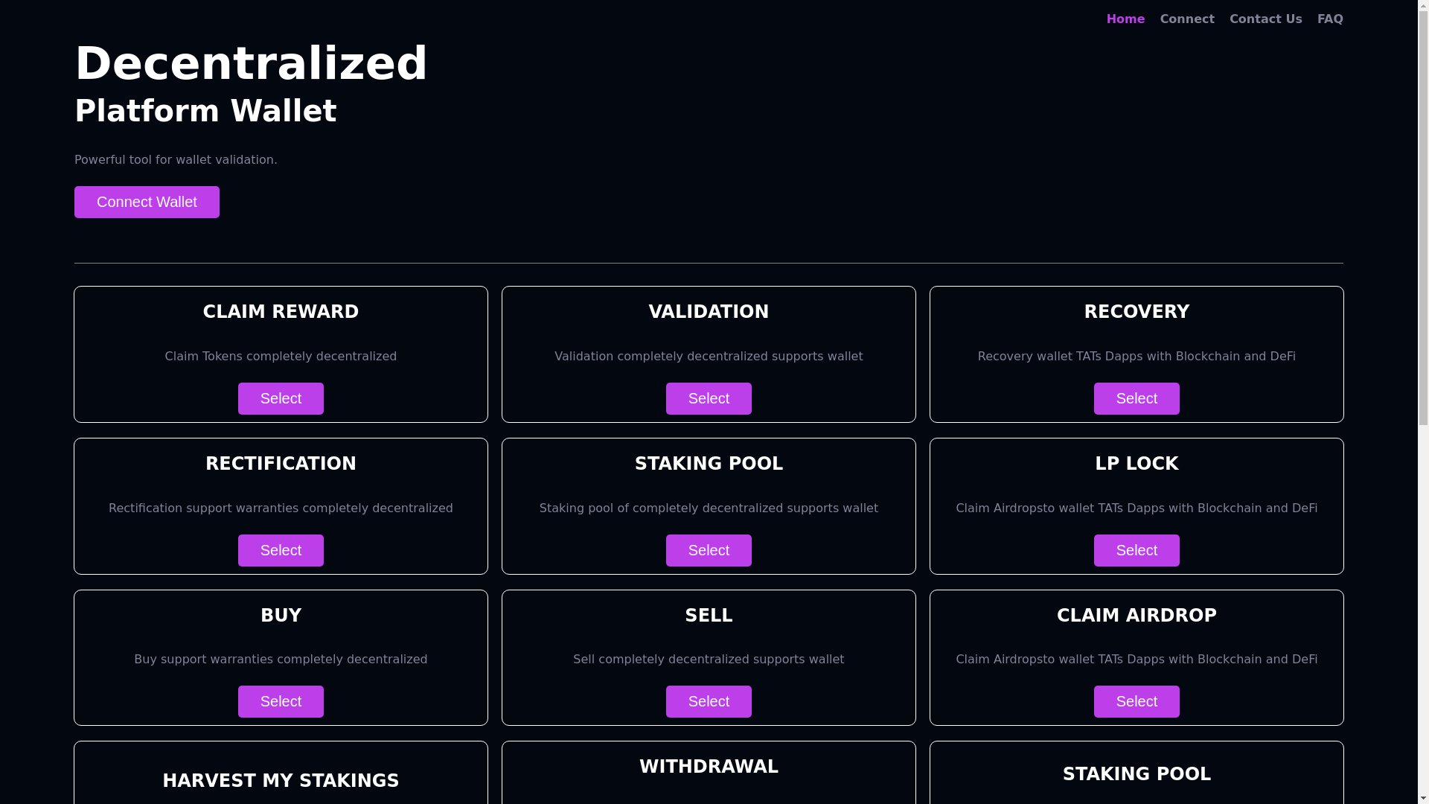Viewport: 1429px width, 804px height.
Task: Select the Claim Airdrop option
Action: (x=1137, y=701)
